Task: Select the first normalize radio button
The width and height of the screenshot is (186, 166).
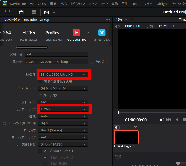Action: coord(45,158)
